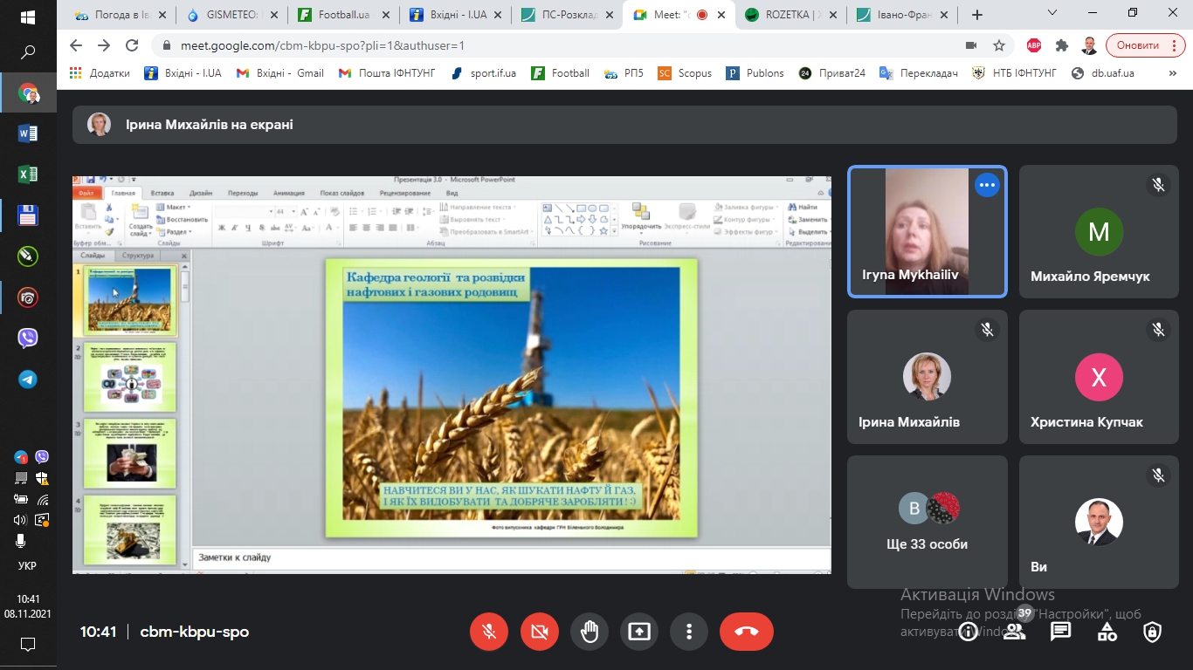Viewport: 1193px width, 670px height.
Task: Switch to the ПС-Розклад browser tab
Action: coord(566,15)
